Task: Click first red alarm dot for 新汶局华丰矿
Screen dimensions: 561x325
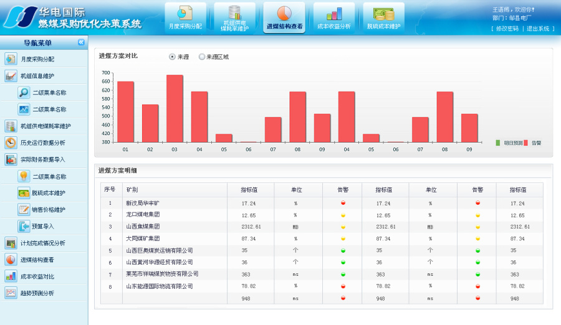Action: click(343, 203)
